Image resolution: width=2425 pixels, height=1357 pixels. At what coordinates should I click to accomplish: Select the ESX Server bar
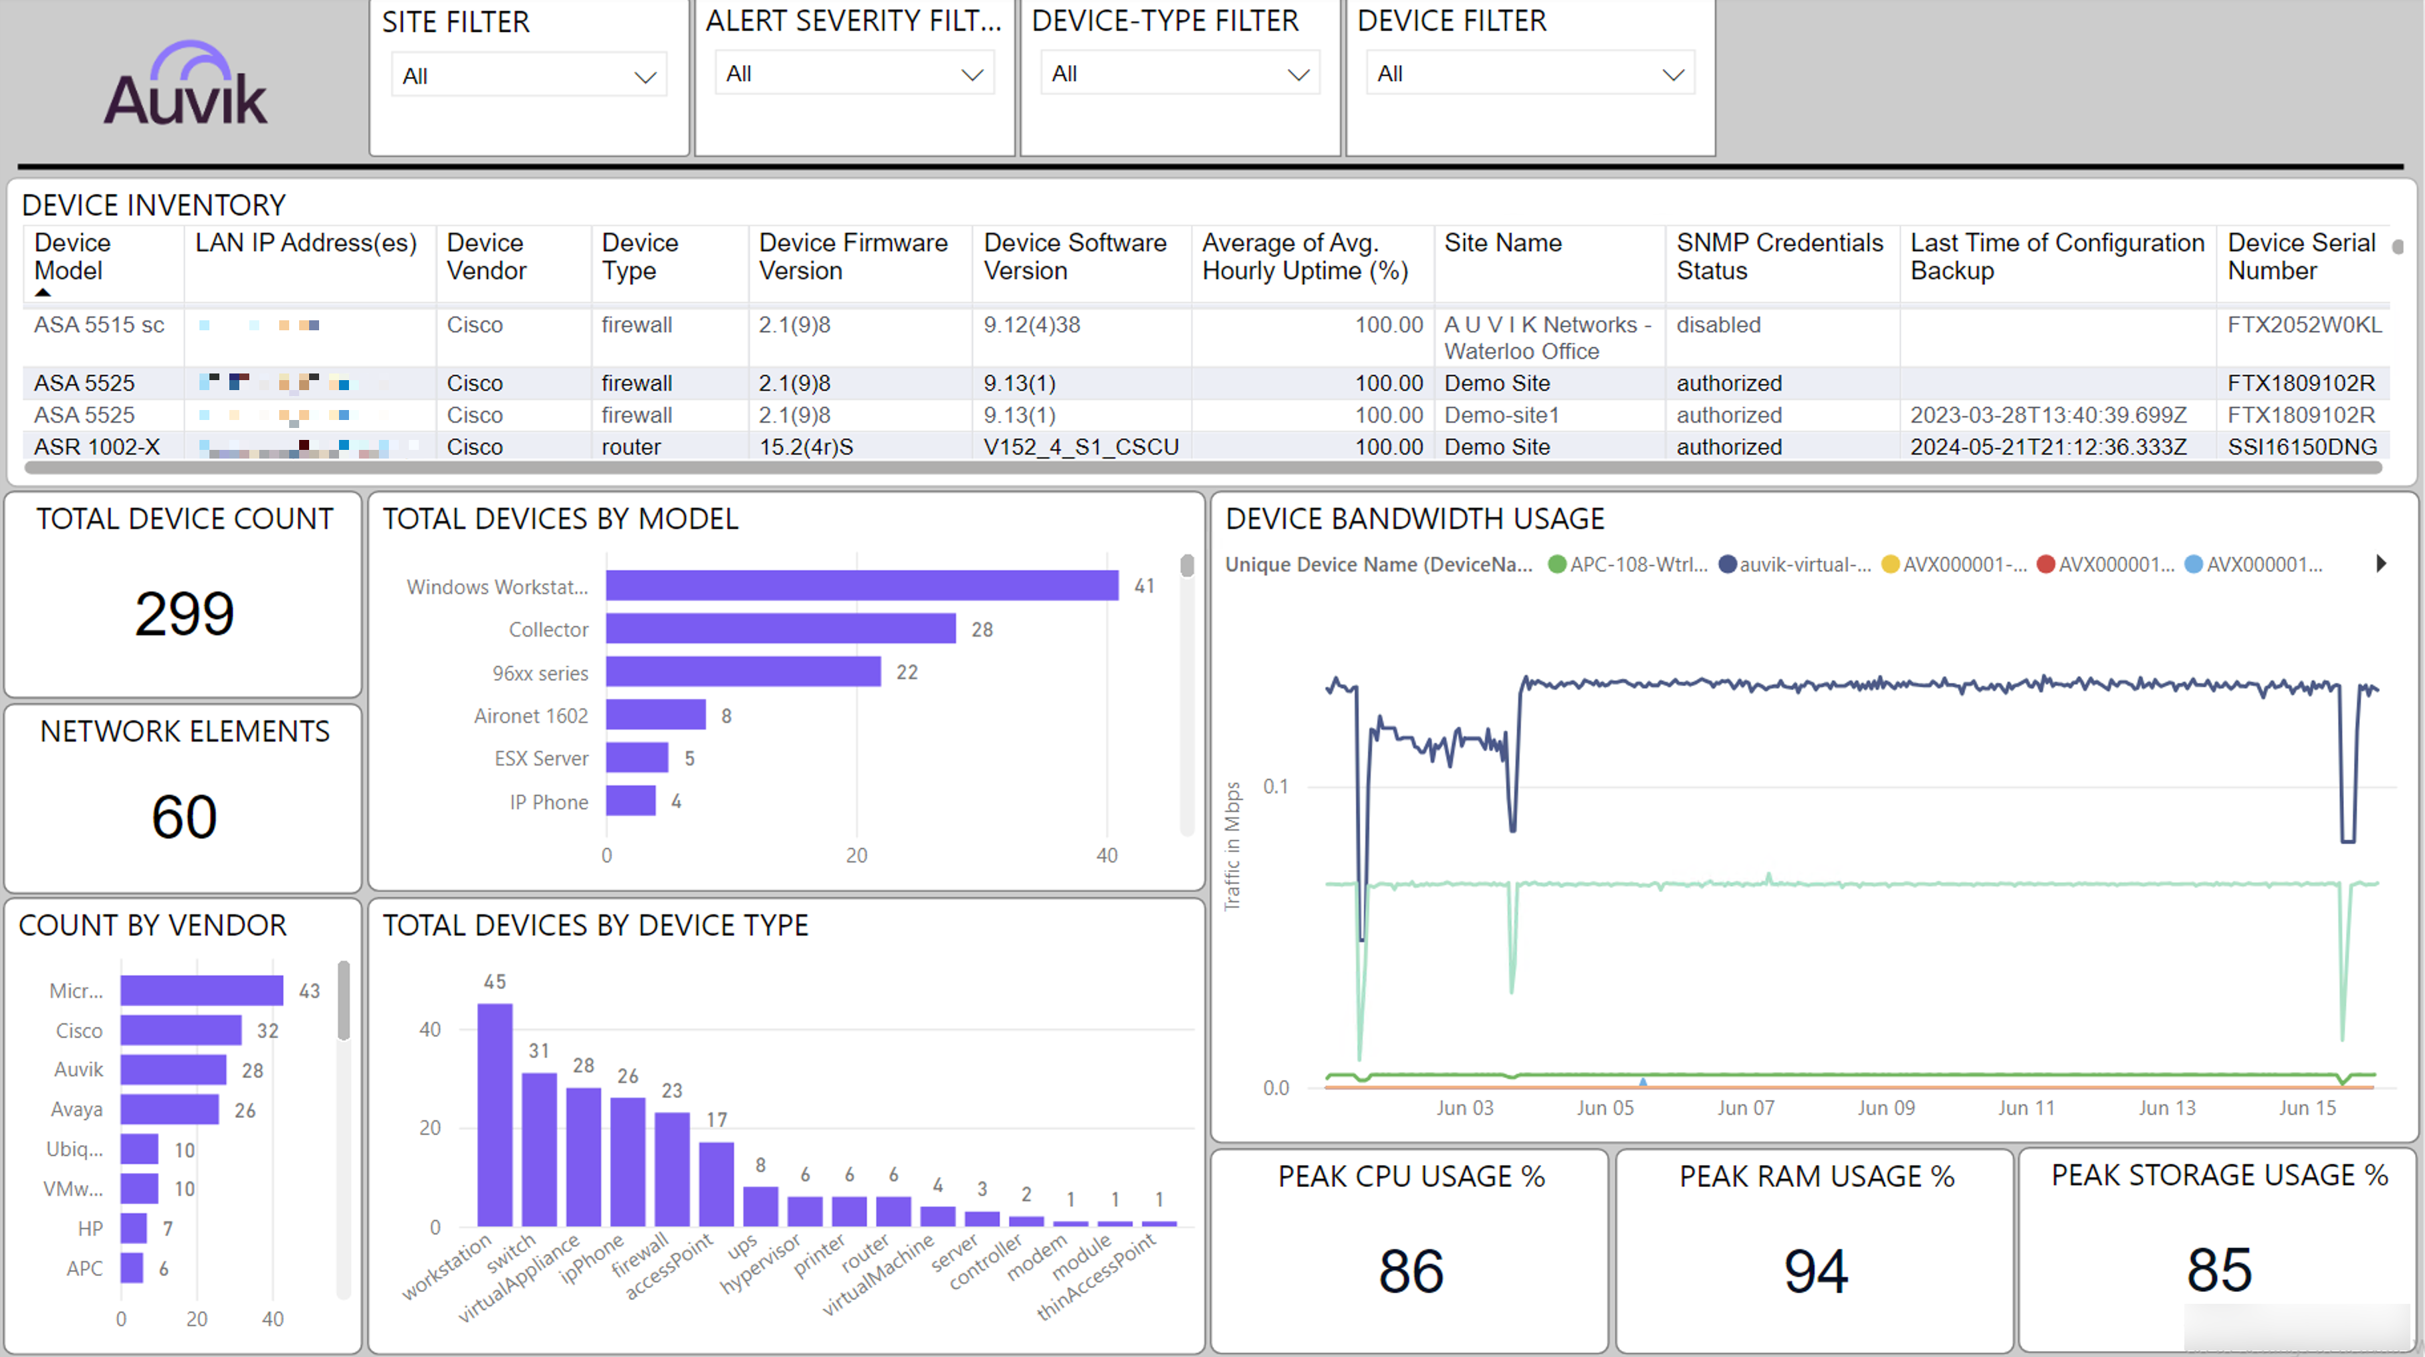tap(637, 758)
